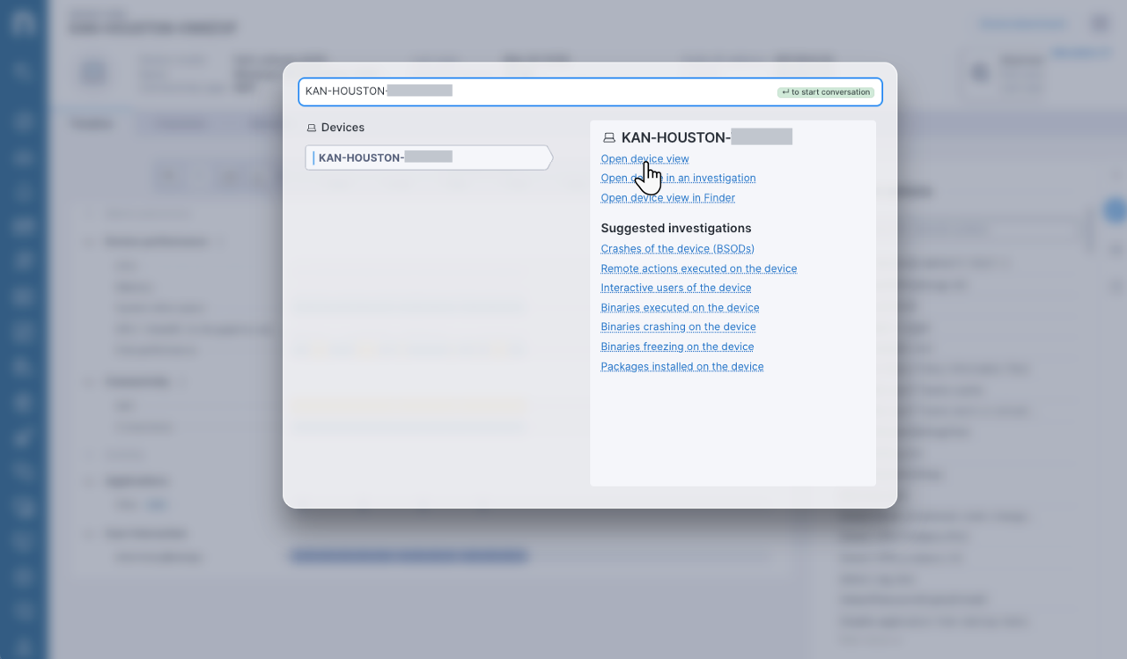This screenshot has width=1127, height=659.
Task: Open Remote actions executed on the device
Action: pyautogui.click(x=698, y=268)
